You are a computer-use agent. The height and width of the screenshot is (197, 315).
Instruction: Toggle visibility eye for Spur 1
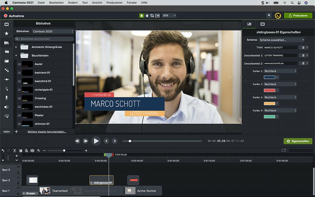coord(18,188)
